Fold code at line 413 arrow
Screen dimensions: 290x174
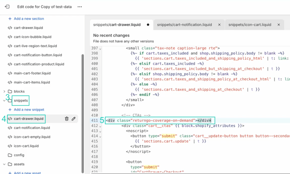coord(100,131)
